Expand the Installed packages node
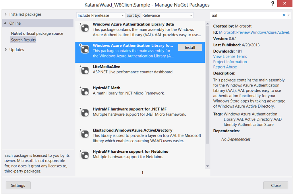The height and width of the screenshot is (195, 294). click(x=6, y=14)
